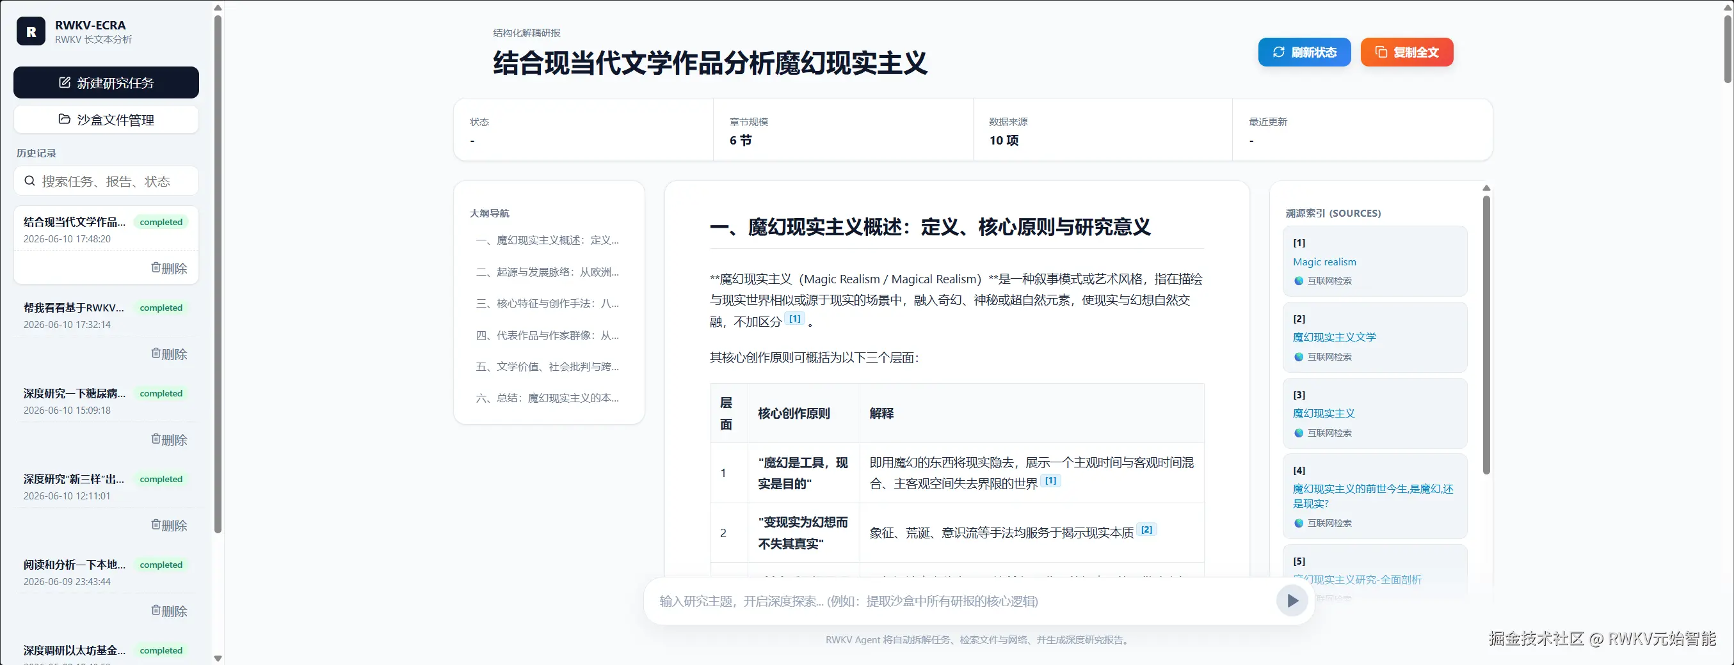Click citation [1] in table row 1
The height and width of the screenshot is (665, 1734).
click(1051, 480)
